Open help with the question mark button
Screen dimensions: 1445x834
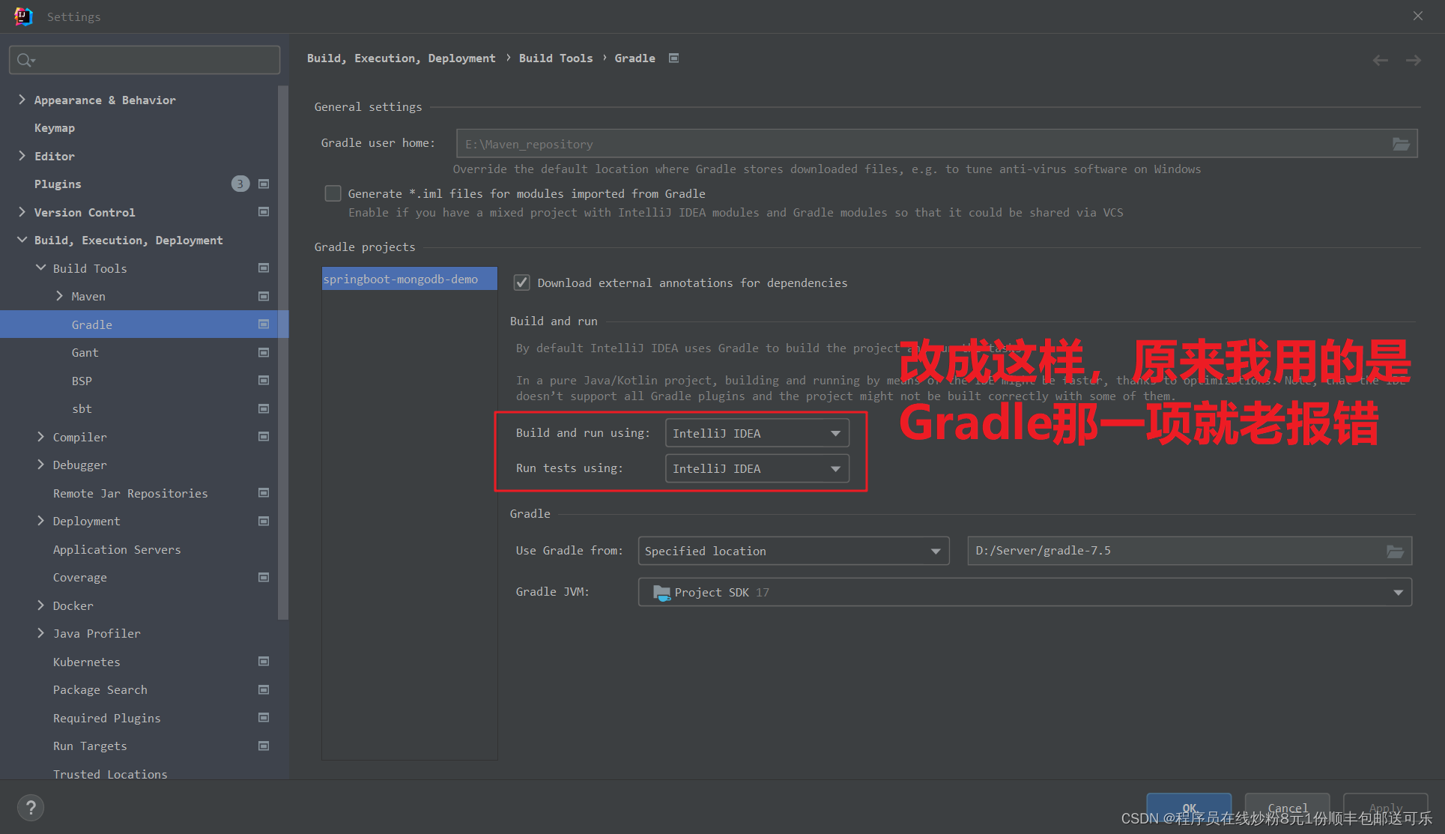pyautogui.click(x=31, y=808)
